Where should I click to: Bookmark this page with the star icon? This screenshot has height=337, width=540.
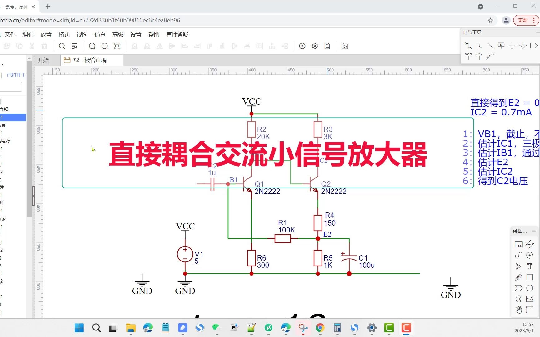491,20
